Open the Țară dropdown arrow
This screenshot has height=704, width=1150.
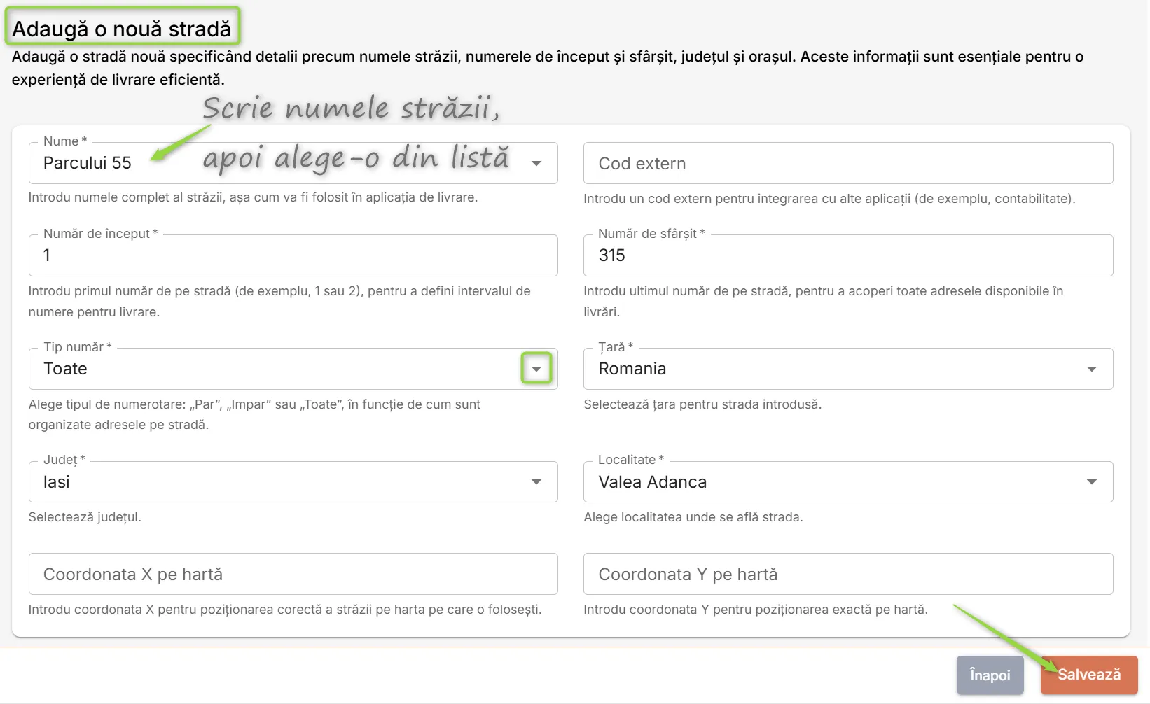[1091, 369]
